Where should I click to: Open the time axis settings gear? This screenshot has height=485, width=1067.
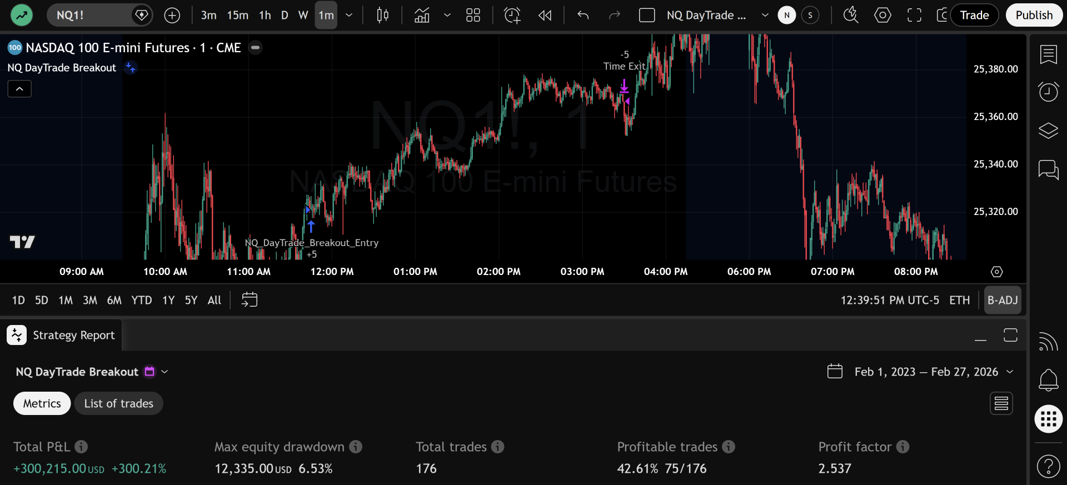pos(997,272)
